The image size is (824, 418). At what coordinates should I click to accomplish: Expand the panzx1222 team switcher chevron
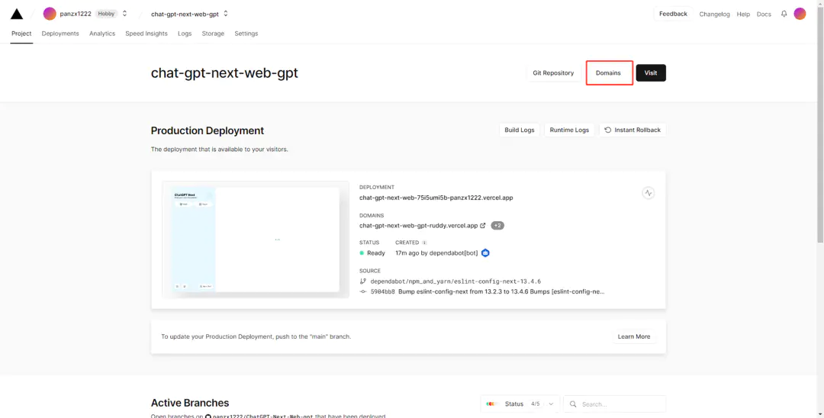click(x=125, y=14)
